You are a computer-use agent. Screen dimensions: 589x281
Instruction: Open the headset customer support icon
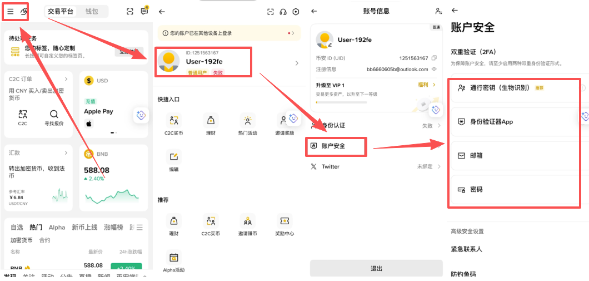[x=283, y=12]
